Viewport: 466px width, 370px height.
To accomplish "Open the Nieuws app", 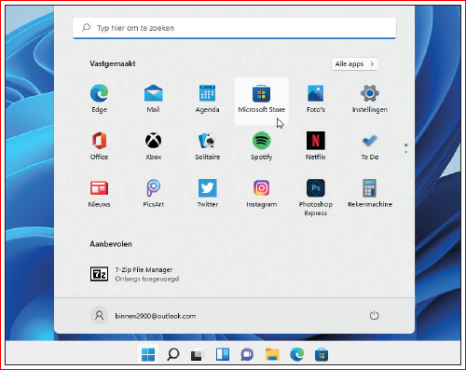I will pyautogui.click(x=99, y=193).
